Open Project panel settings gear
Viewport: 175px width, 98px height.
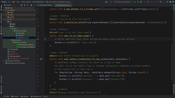[31, 5]
